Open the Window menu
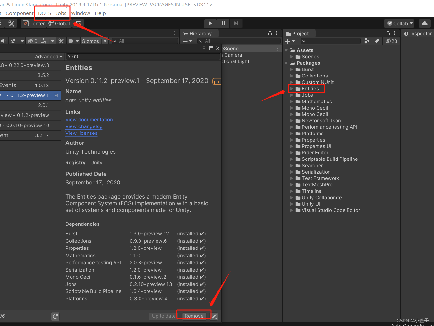 click(x=81, y=13)
